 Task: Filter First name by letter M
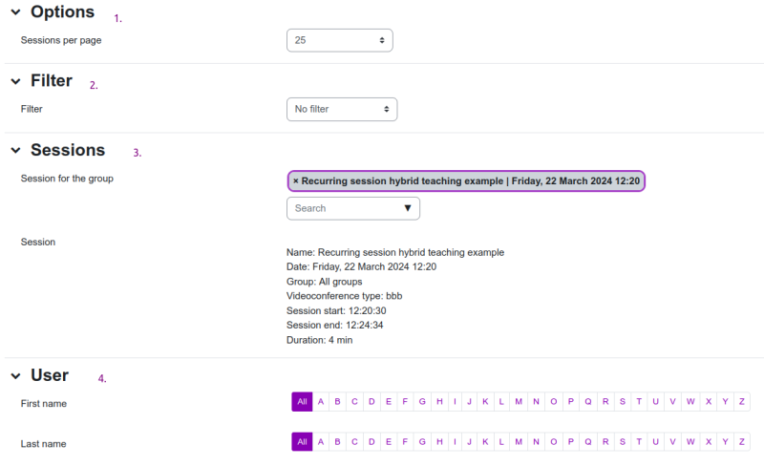[x=519, y=402]
